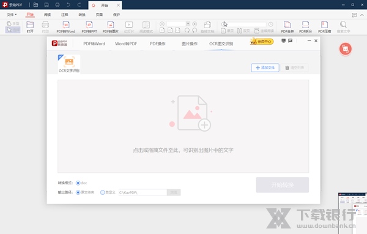Open OCR图文识别 tab in converter
Image resolution: width=367 pixels, height=234 pixels.
click(x=221, y=43)
